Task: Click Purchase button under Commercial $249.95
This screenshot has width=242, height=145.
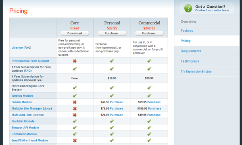Action: [x=149, y=33]
